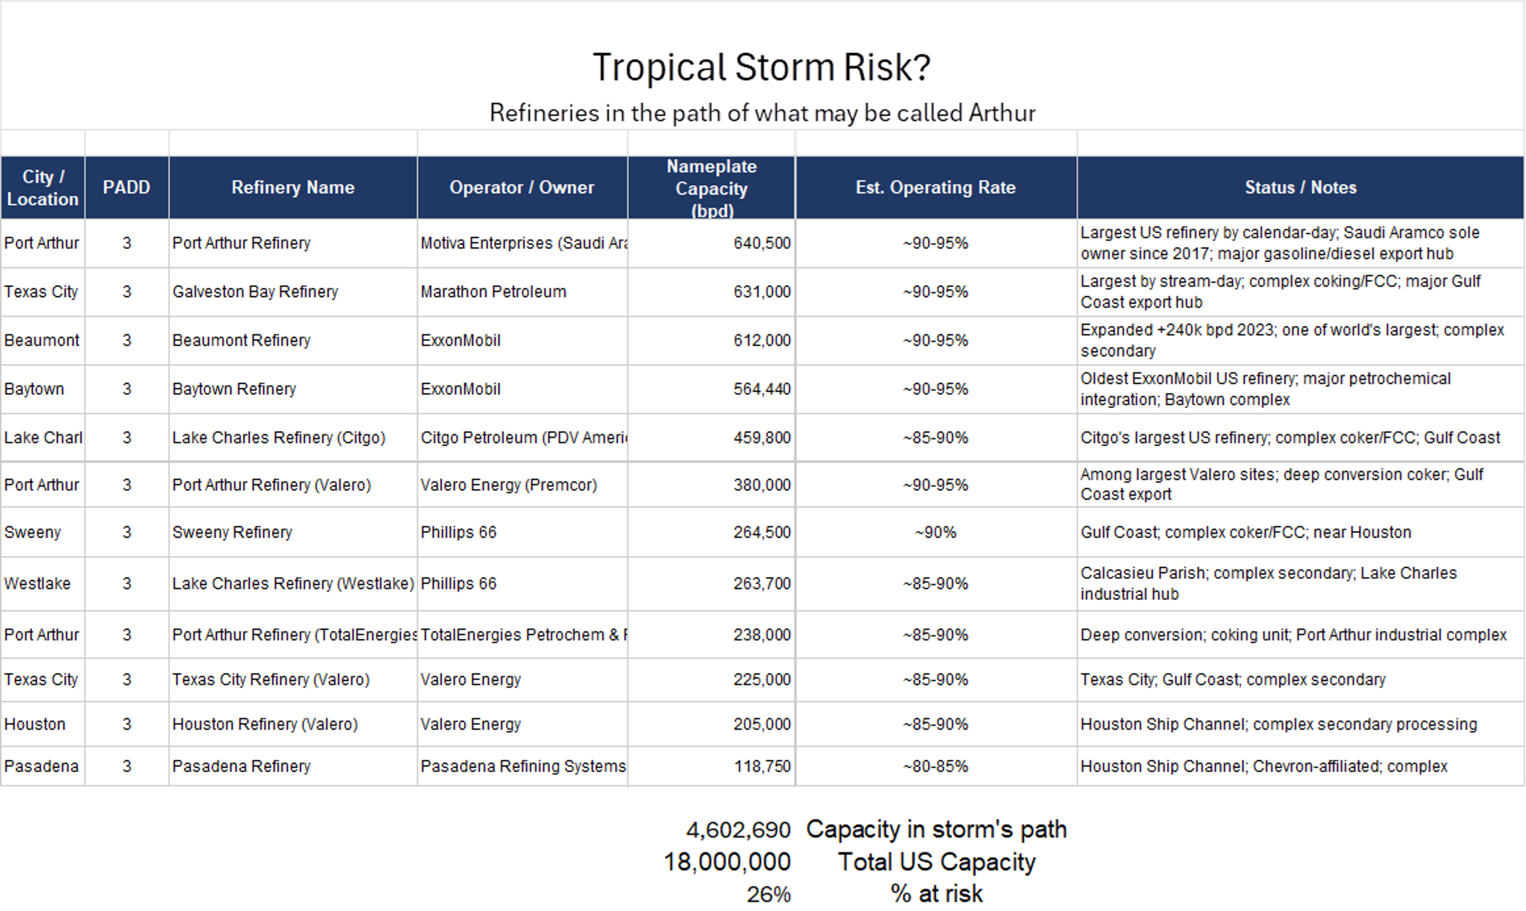Viewport: 1526px width, 911px height.
Task: Select the capacity value 264,500
Action: click(x=711, y=532)
